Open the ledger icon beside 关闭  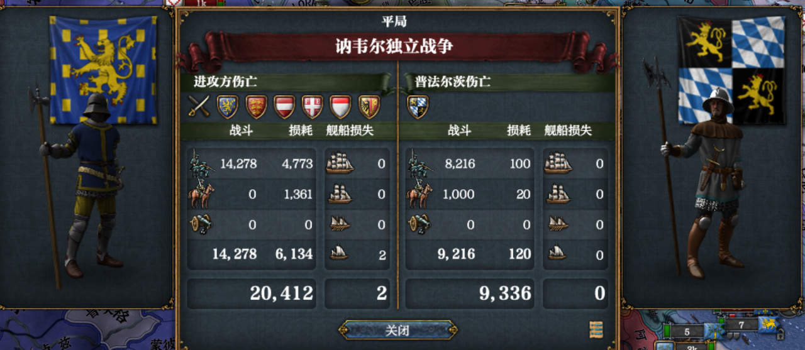(x=596, y=329)
